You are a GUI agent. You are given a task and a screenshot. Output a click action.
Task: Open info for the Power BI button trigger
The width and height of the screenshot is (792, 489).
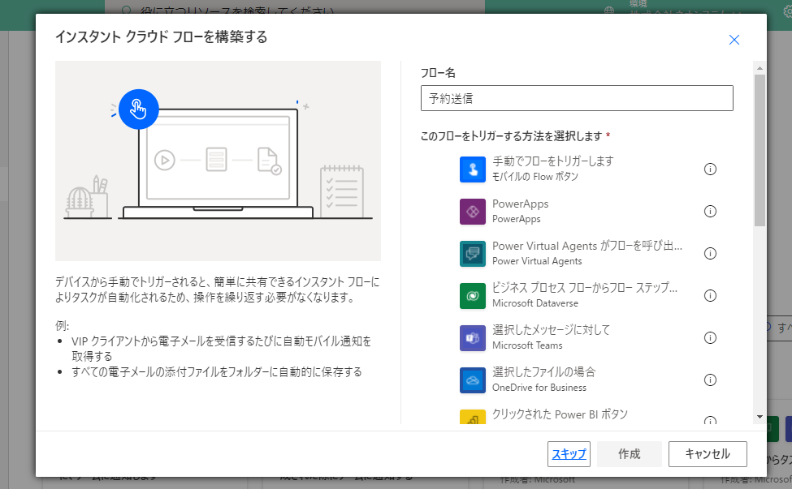pyautogui.click(x=710, y=420)
